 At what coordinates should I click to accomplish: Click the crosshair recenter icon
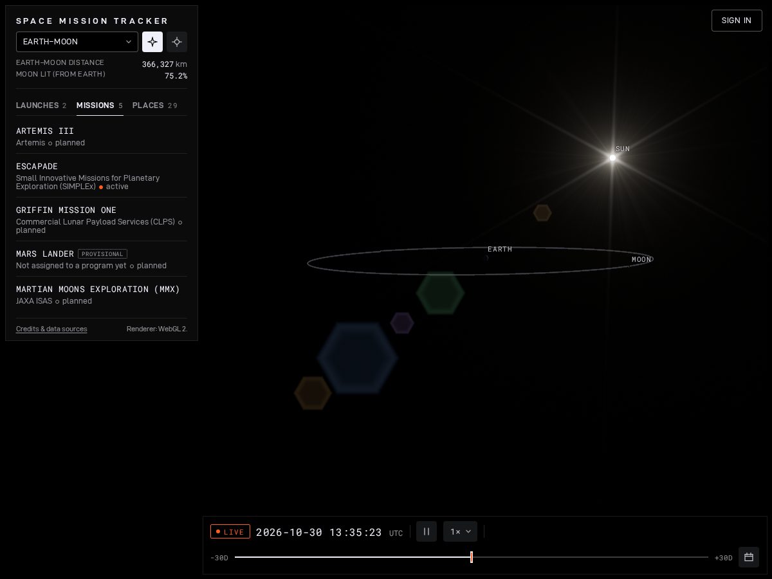[x=177, y=42]
